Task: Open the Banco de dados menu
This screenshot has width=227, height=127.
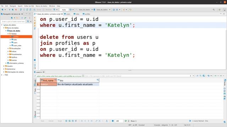Action: pyautogui.click(x=41, y=6)
